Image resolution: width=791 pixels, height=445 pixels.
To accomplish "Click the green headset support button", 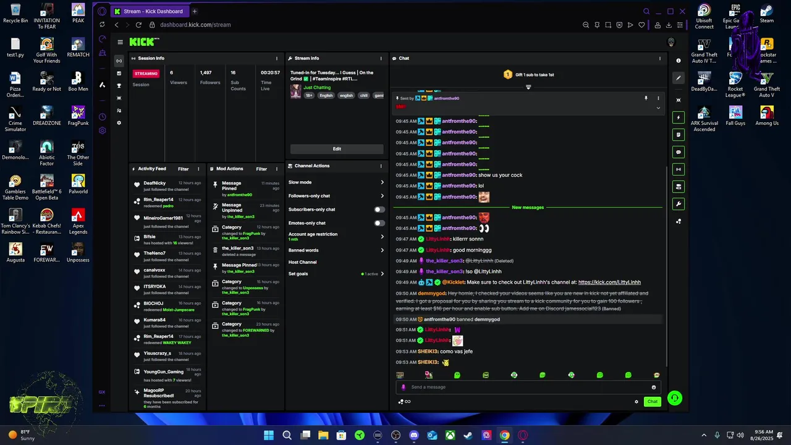I will pos(674,398).
